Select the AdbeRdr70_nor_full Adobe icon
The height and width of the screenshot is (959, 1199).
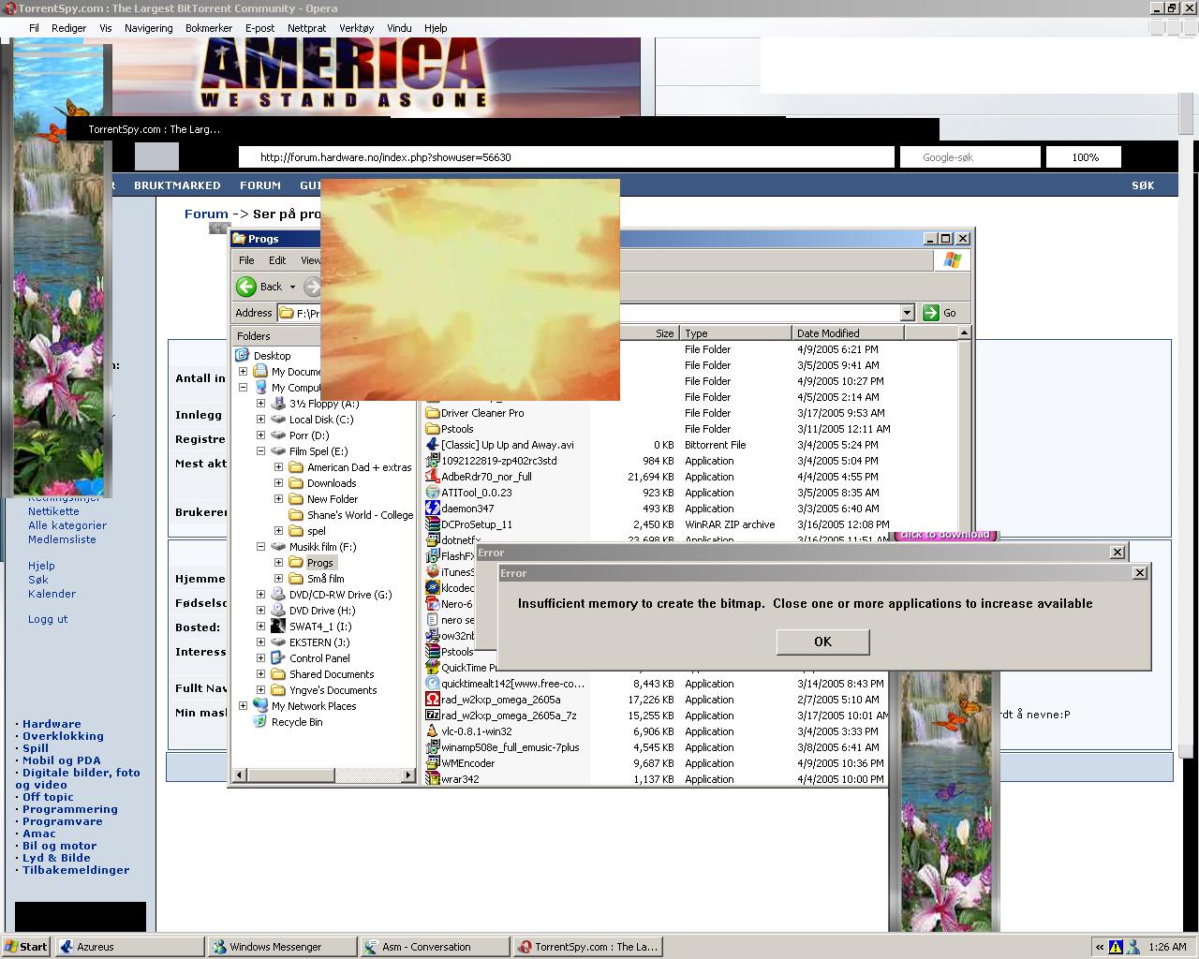pyautogui.click(x=433, y=477)
